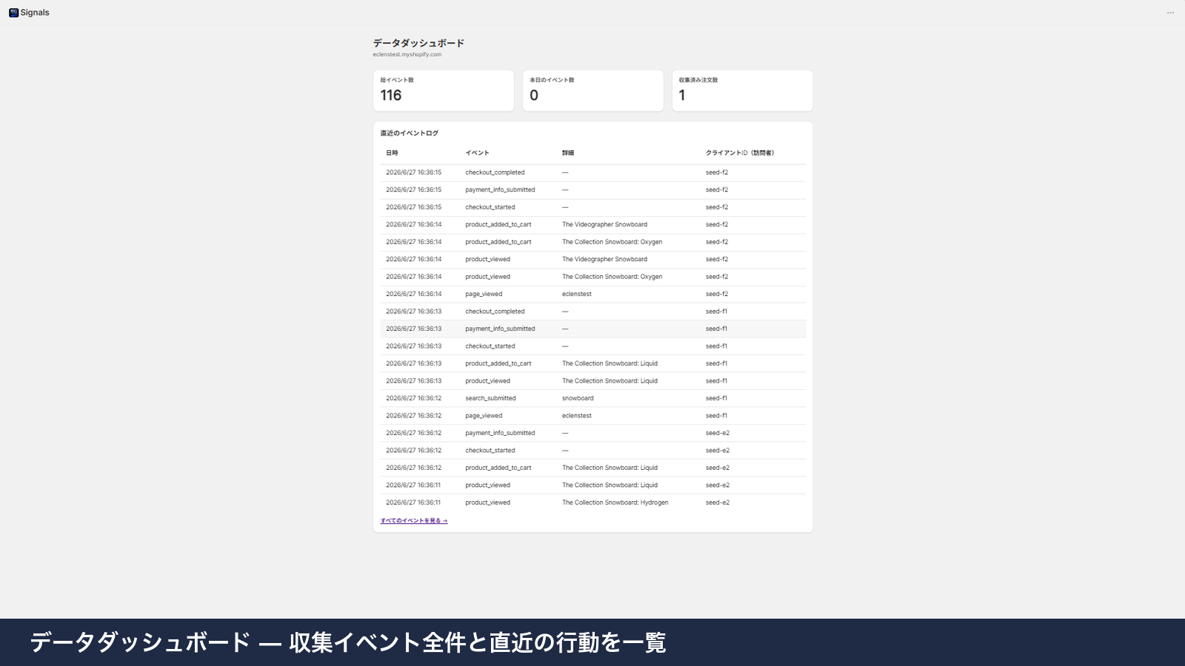Open the three-dot more options menu

(x=1170, y=13)
